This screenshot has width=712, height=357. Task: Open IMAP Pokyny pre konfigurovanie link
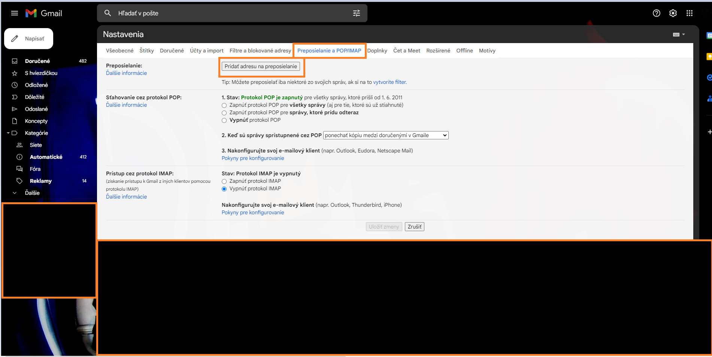253,212
